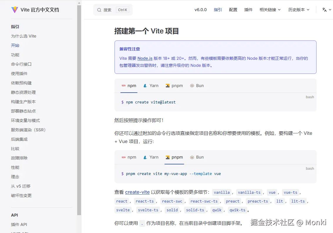Image resolution: width=333 pixels, height=233 pixels.
Task: Open 命令行接口 in sidebar
Action: pos(21,64)
